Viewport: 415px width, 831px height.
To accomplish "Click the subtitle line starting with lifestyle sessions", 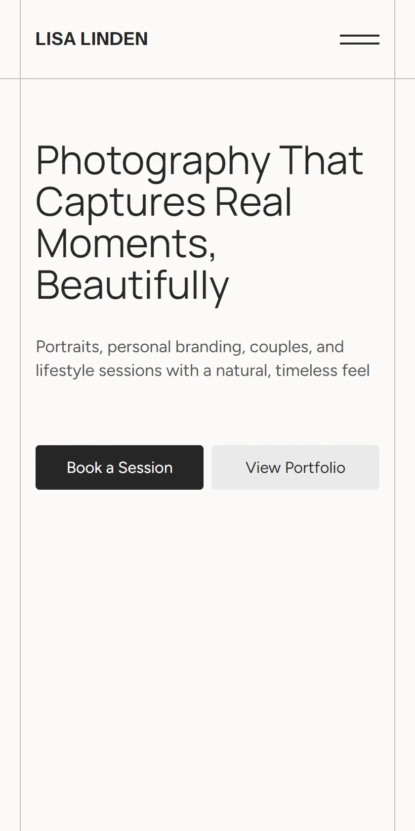I will click(203, 370).
